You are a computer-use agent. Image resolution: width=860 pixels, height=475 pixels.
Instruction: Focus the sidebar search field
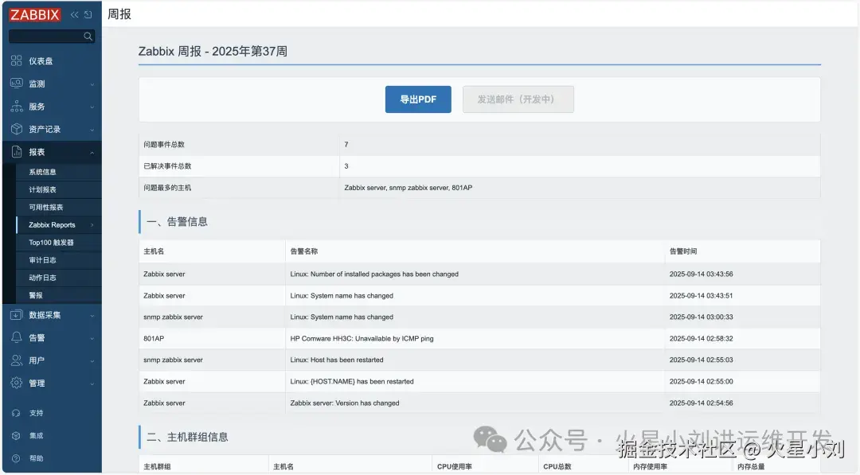(52, 36)
